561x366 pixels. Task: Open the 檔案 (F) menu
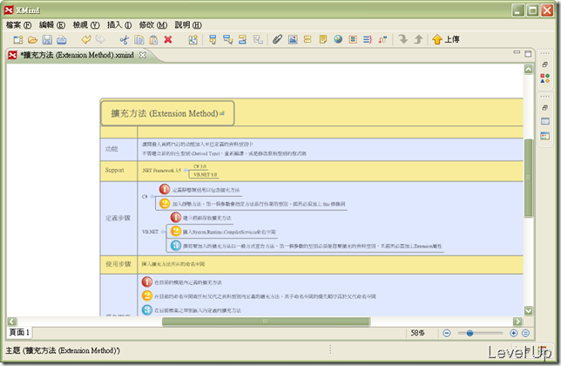[18, 24]
